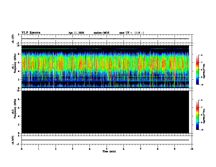Click time axis tick label '8'
This screenshot has width=216, height=167.
[x=158, y=149]
